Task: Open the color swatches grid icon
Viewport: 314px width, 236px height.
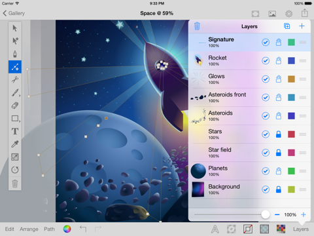Action: click(x=281, y=229)
